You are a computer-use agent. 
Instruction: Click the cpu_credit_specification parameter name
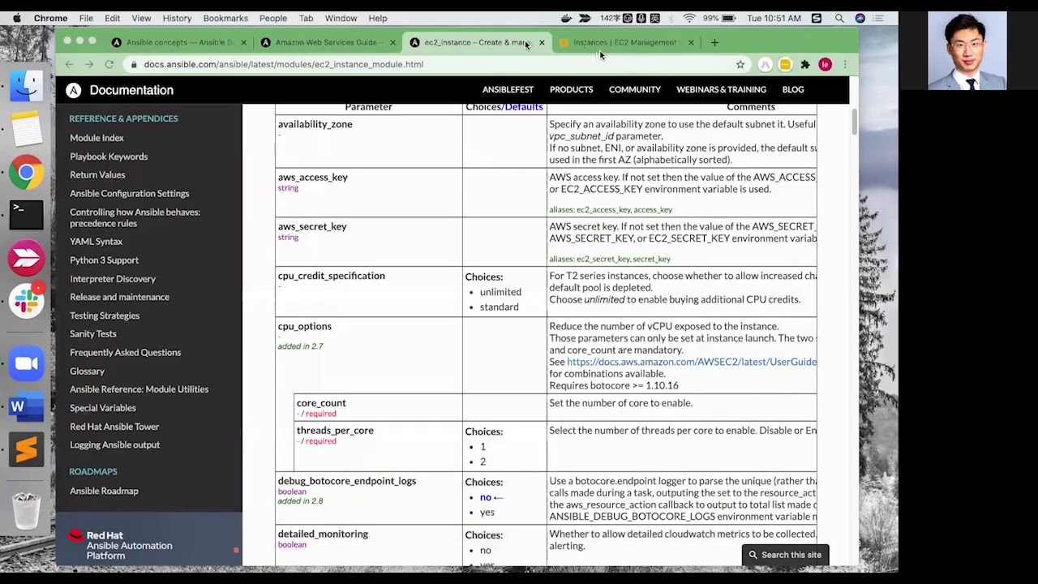[x=331, y=276]
